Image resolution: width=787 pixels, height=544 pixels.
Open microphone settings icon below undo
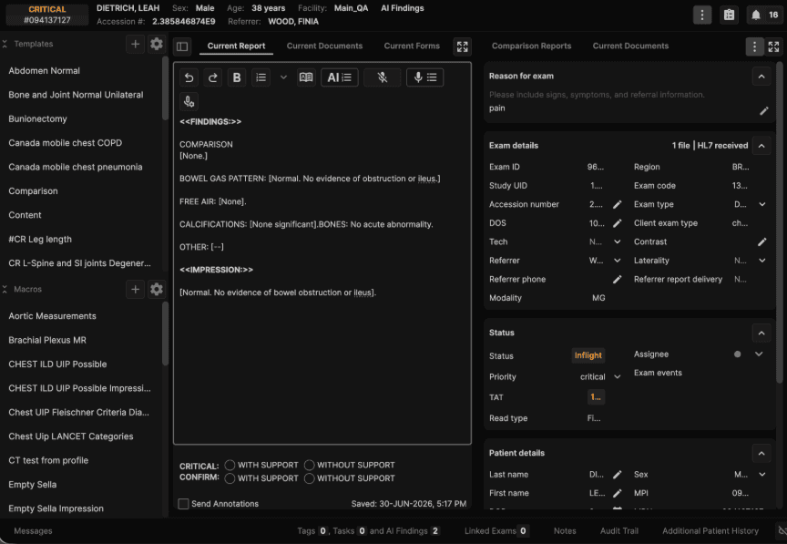pyautogui.click(x=189, y=101)
